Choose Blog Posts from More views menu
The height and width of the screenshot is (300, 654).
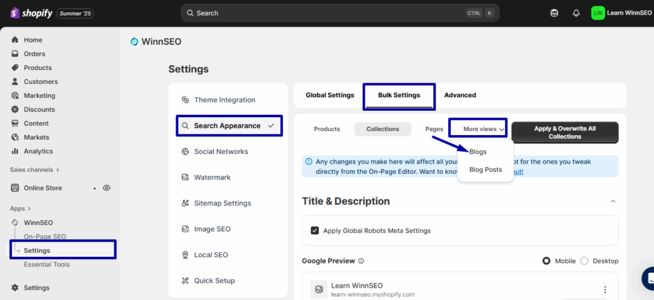[485, 170]
